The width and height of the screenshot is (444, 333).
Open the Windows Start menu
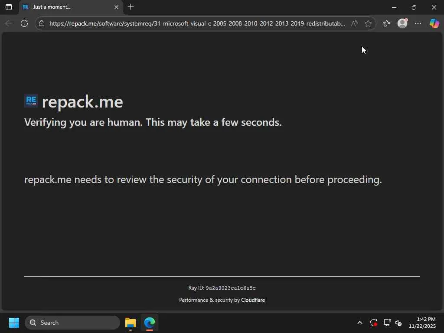14,323
